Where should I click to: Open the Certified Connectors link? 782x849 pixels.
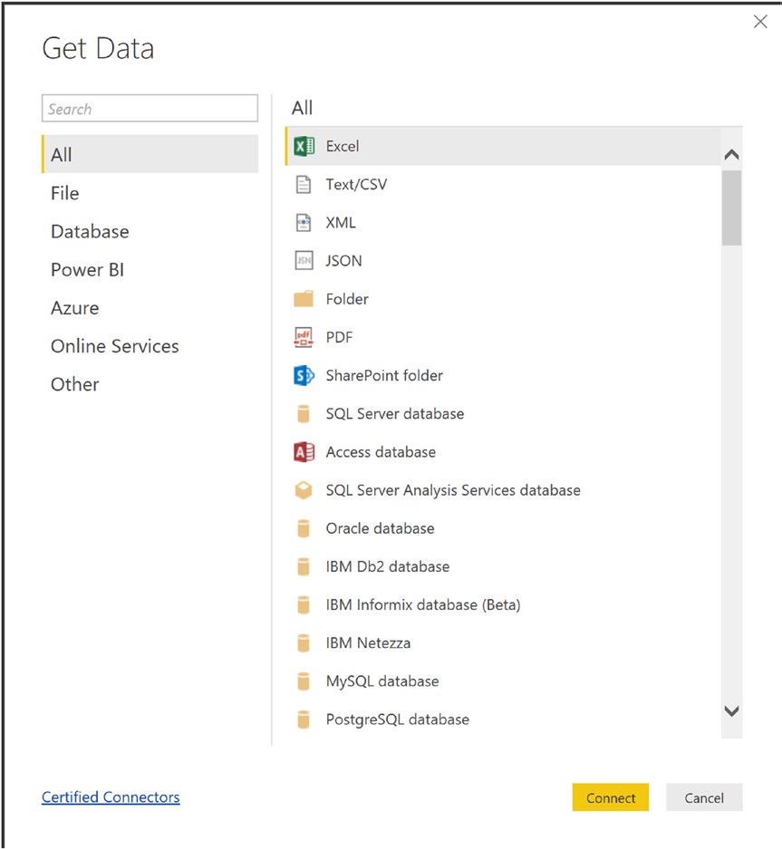[111, 797]
